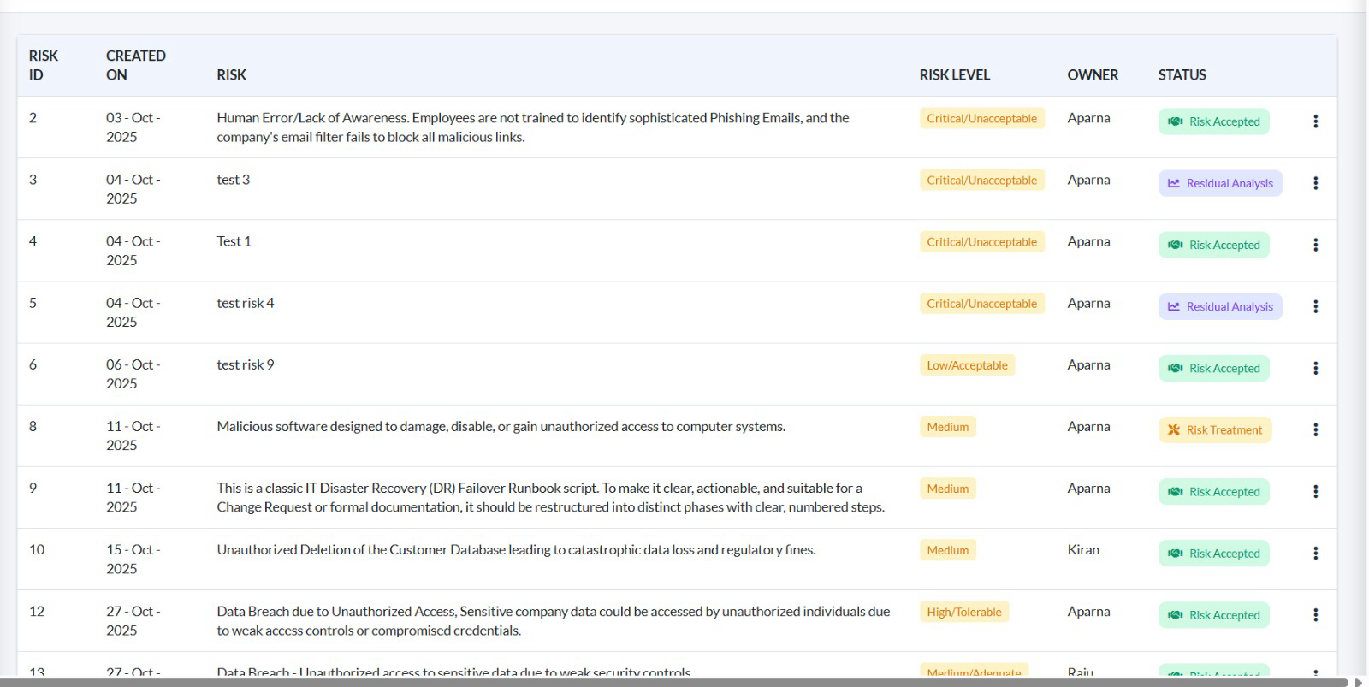Click Residual Analysis status for 'test risk 4'

coord(1220,306)
